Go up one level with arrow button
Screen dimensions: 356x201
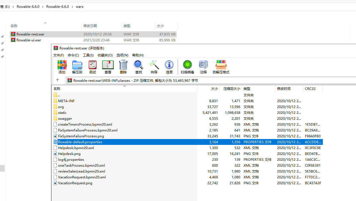[57, 80]
